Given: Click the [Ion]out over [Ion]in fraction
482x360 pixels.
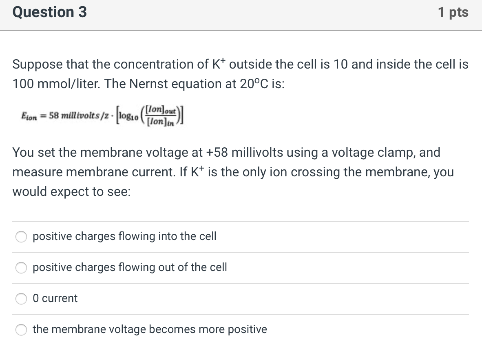Looking at the screenshot, I should click(x=161, y=116).
